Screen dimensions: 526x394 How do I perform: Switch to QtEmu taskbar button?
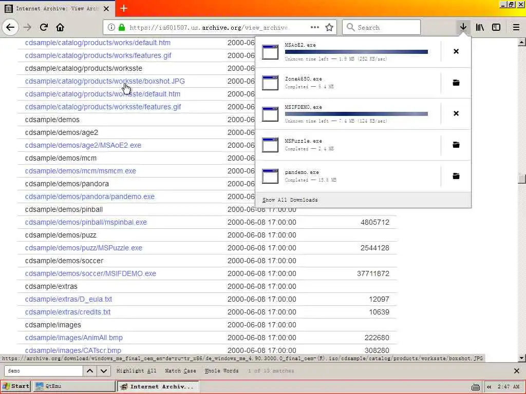coord(74,386)
